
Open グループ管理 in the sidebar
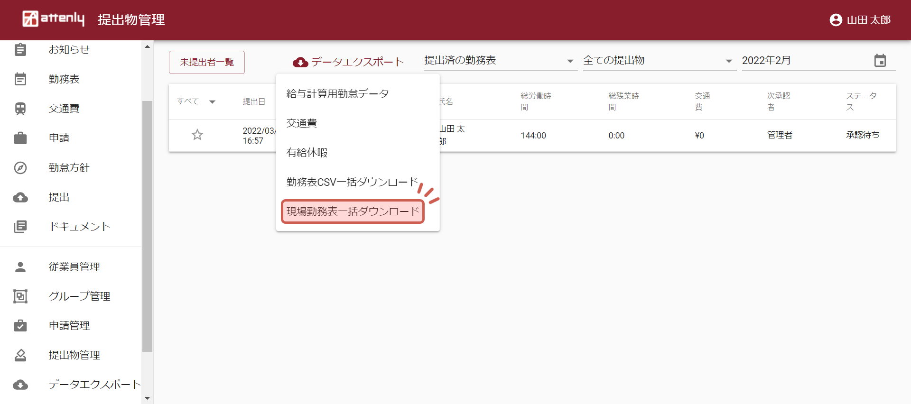(x=79, y=296)
